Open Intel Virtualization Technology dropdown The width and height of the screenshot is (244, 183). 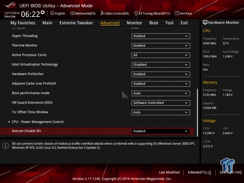(x=161, y=65)
